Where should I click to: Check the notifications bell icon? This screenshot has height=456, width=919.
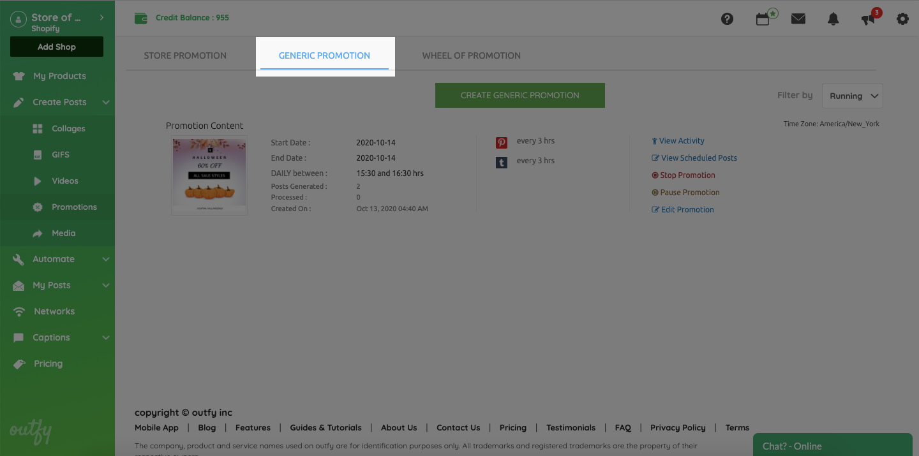pos(833,19)
